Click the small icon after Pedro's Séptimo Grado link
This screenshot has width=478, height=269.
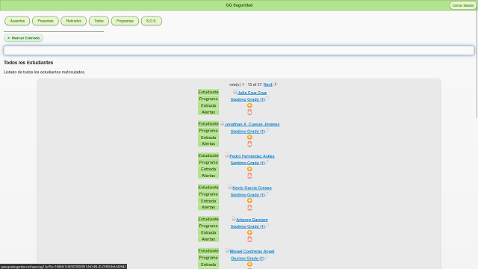[x=267, y=162]
